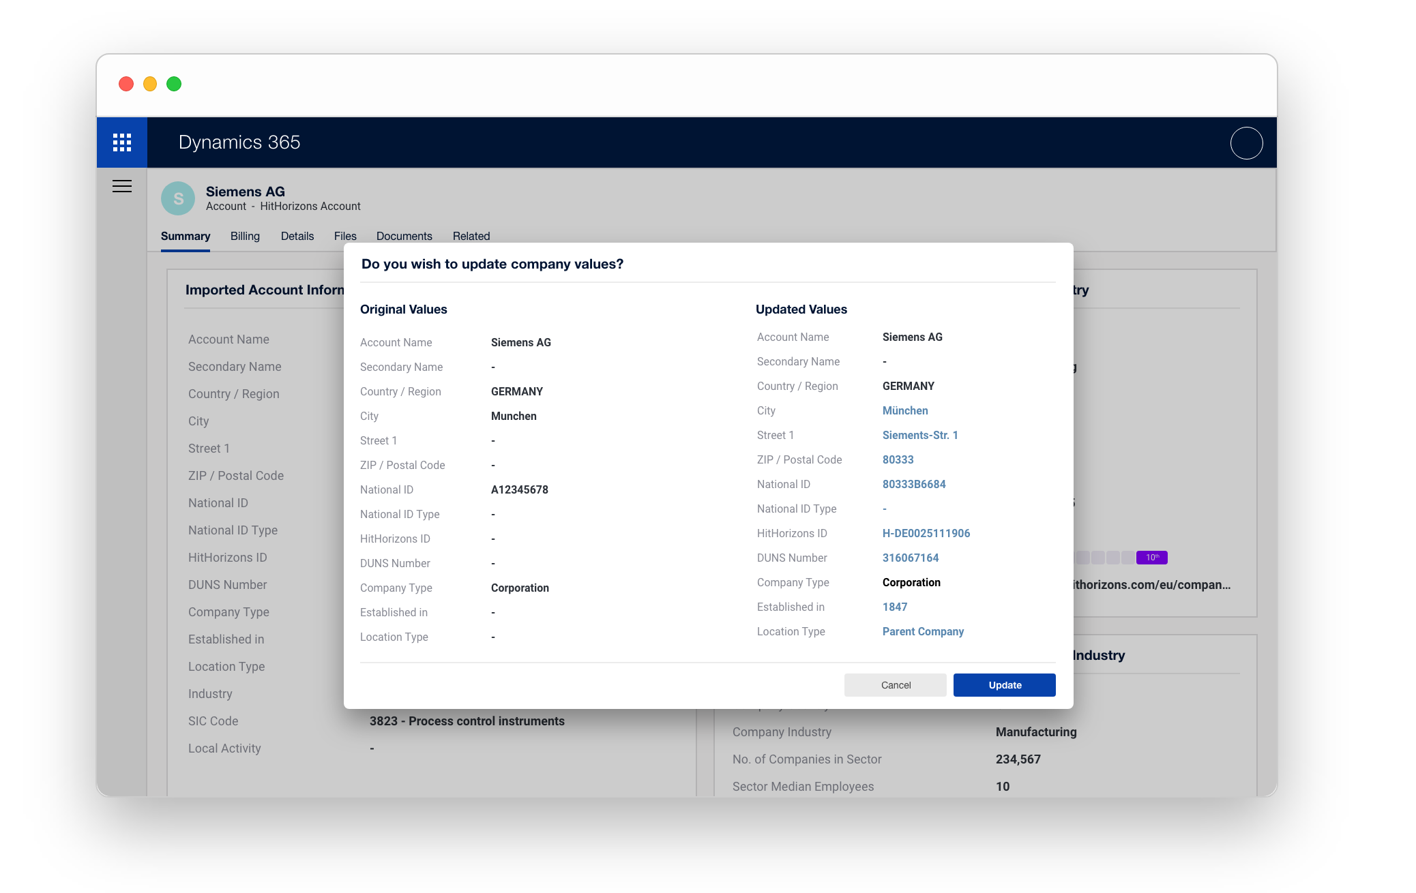Image resolution: width=1416 pixels, height=893 pixels.
Task: Switch to the Summary tab
Action: [x=186, y=236]
